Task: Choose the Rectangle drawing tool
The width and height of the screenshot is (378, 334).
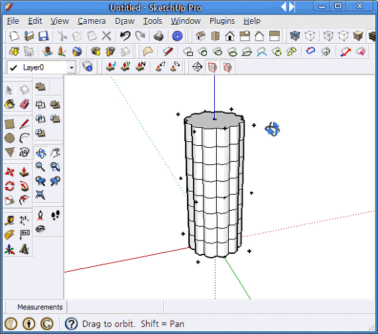Action: [x=10, y=124]
